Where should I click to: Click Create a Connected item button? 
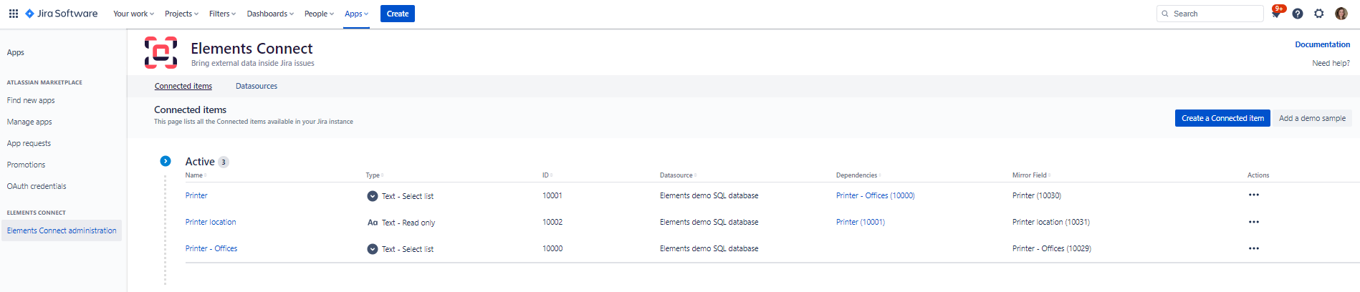click(x=1222, y=118)
